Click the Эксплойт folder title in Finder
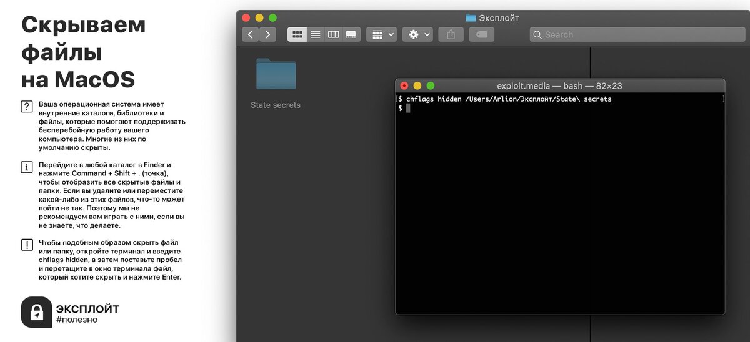 493,17
